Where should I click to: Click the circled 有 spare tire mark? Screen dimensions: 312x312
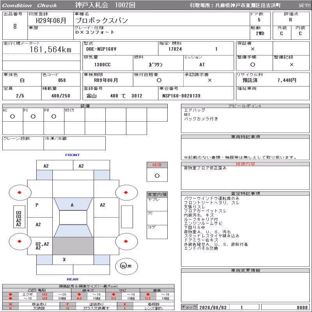pyautogui.click(x=123, y=266)
